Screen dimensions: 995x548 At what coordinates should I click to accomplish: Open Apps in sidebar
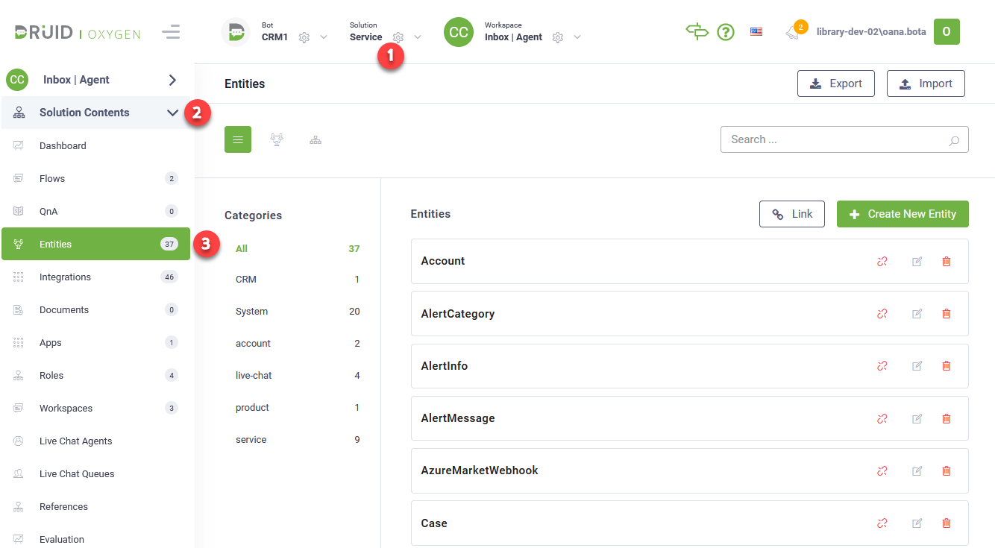pos(97,342)
